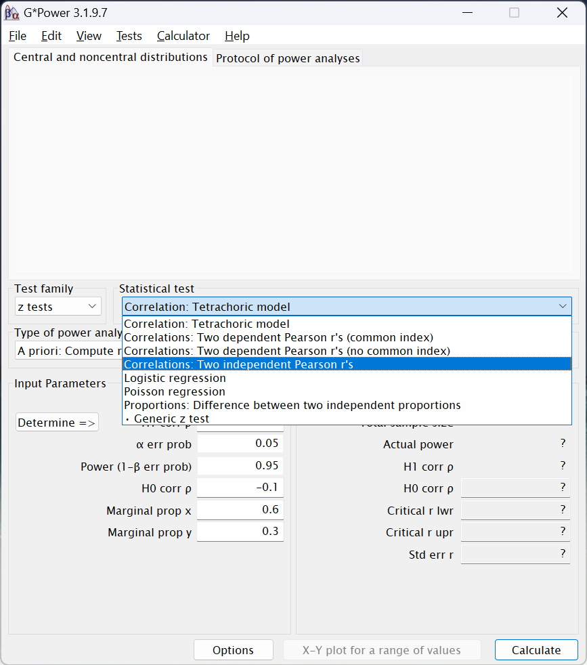Select Poisson regression test option
The image size is (587, 665).
click(x=347, y=391)
